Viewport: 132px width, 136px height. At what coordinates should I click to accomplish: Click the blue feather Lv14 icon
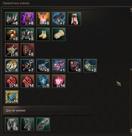(x=12, y=97)
